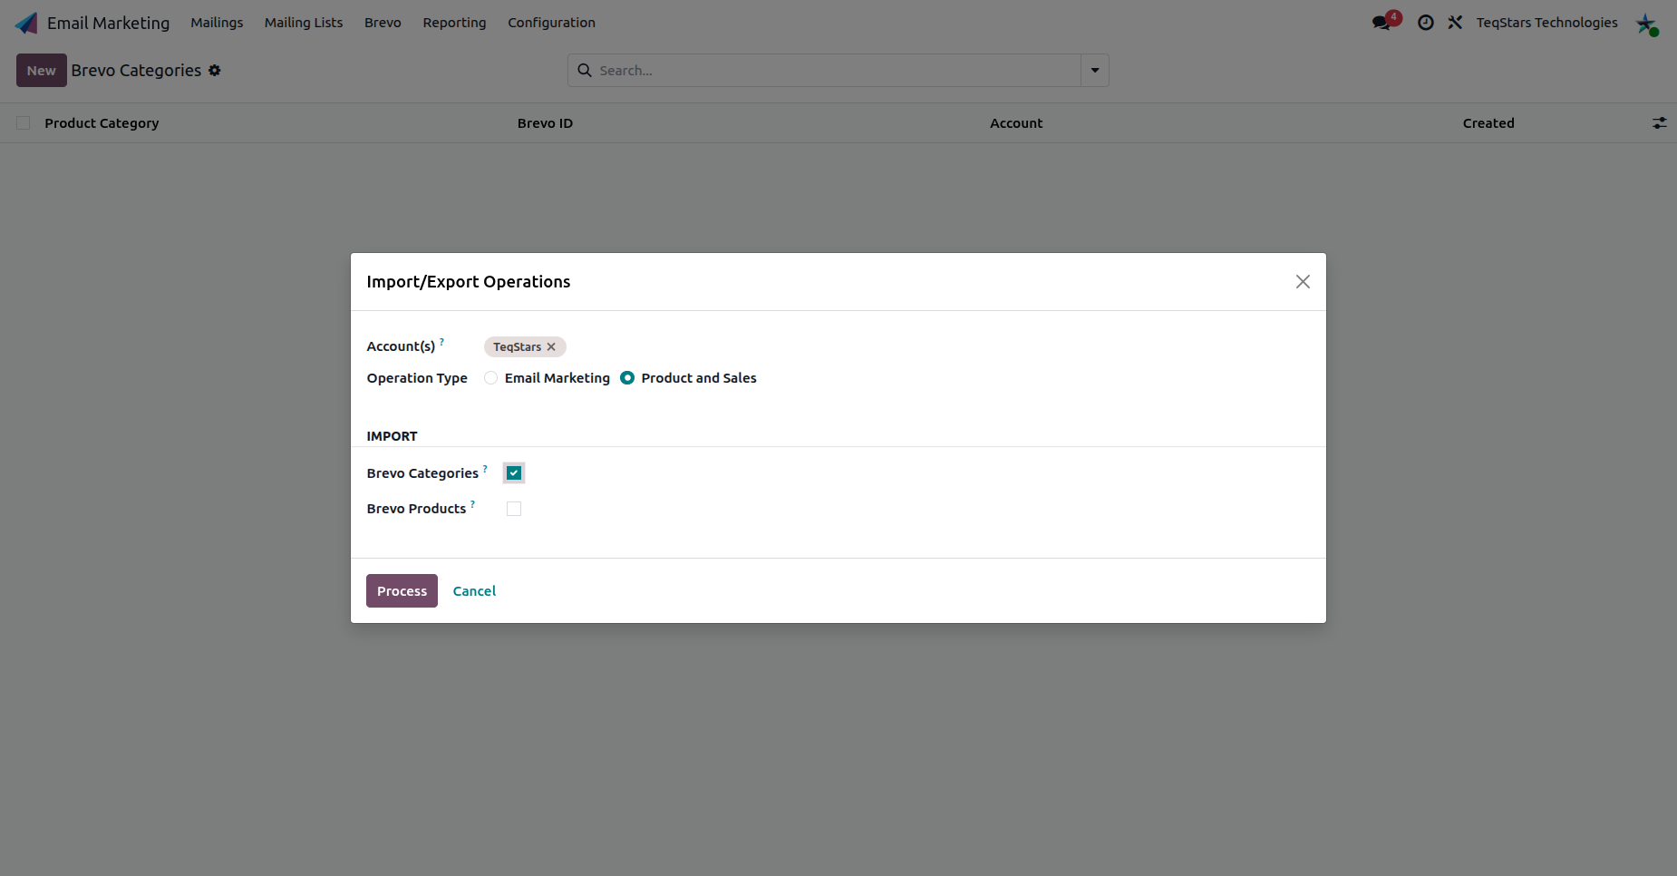Click in the Search input field

pos(838,70)
